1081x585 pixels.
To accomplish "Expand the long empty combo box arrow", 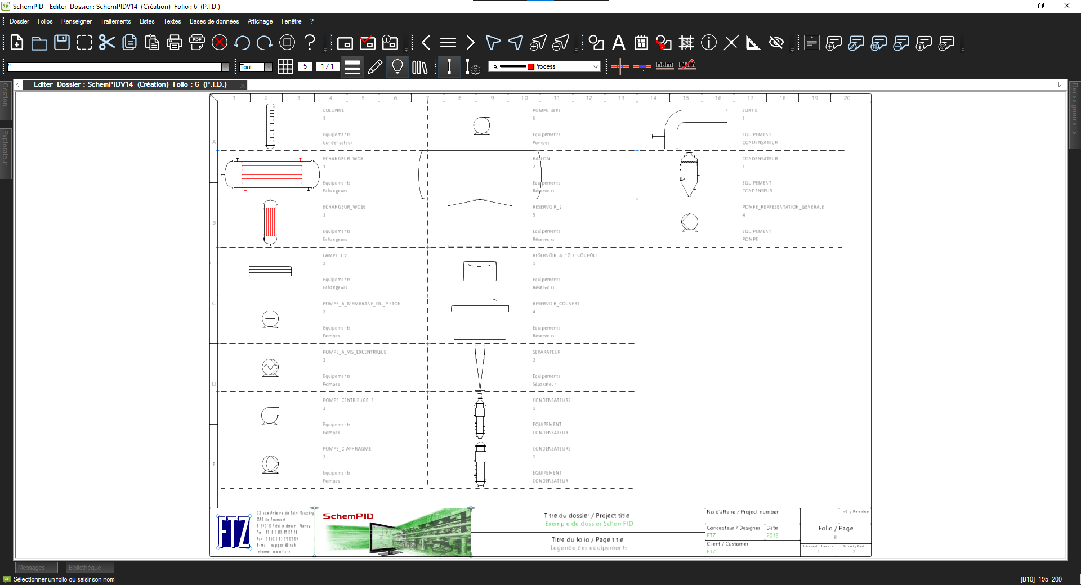I will (225, 67).
